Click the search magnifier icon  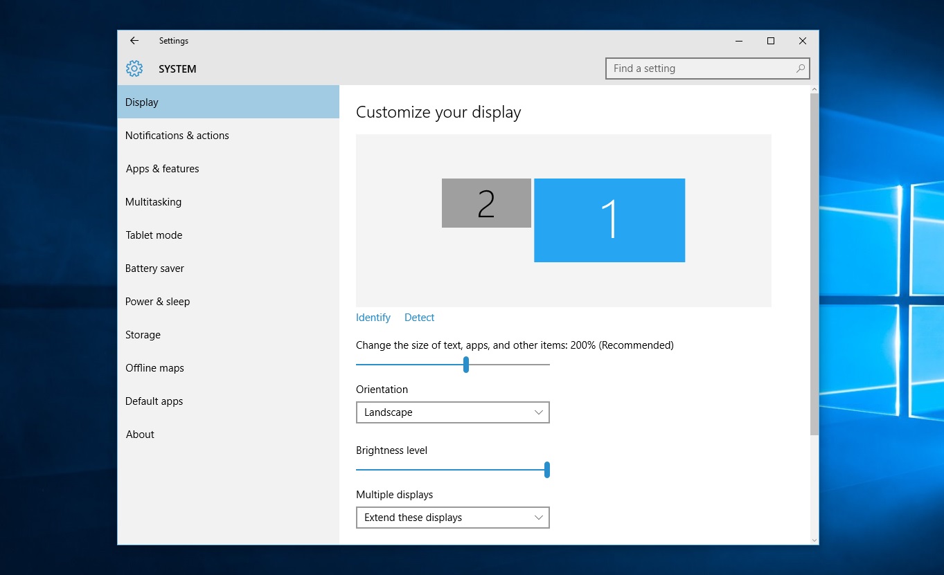coord(800,69)
